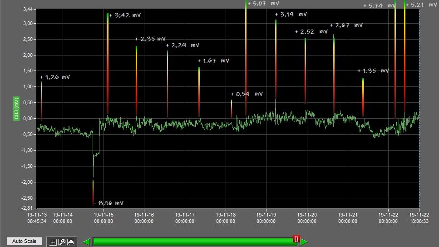Choose the hand pan tool
Screen dimensions: 439x247
pos(71,242)
